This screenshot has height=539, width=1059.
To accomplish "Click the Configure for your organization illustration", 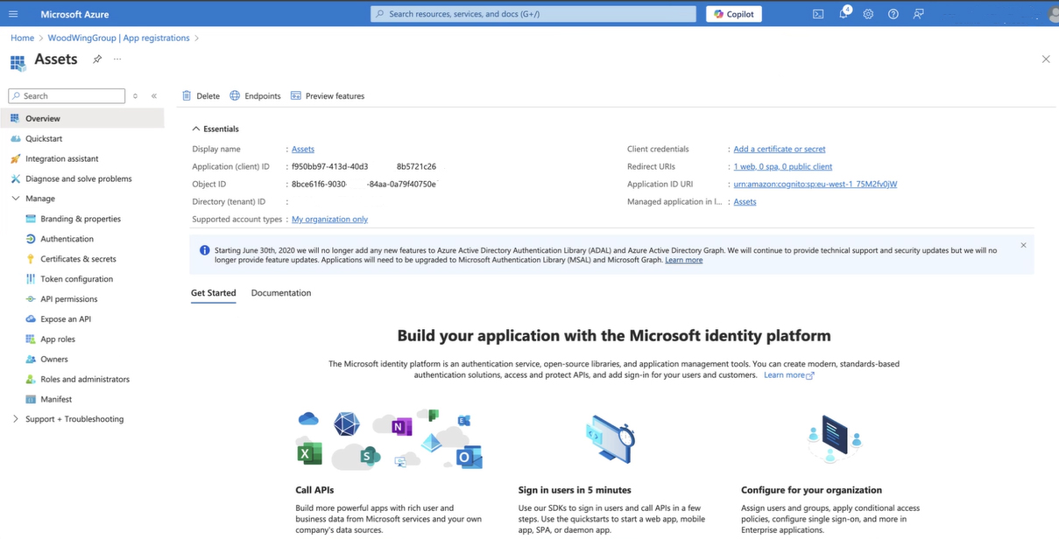I will (834, 439).
